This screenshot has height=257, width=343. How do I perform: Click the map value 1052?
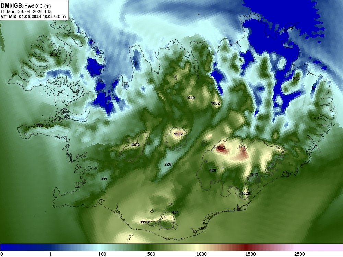[135, 145]
